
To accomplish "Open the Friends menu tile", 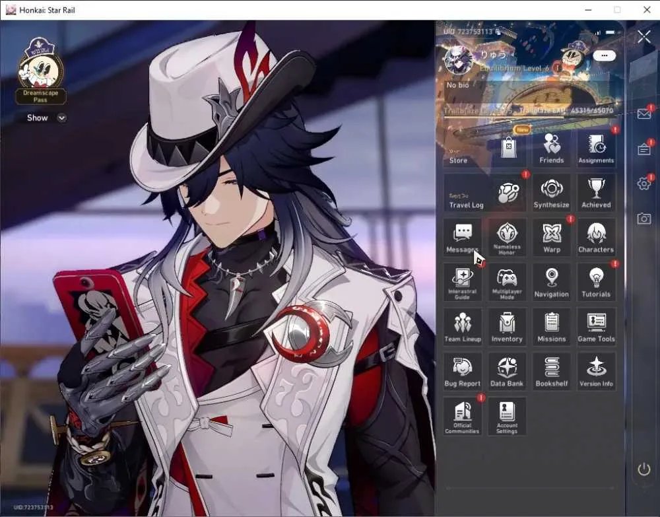I will click(x=551, y=149).
